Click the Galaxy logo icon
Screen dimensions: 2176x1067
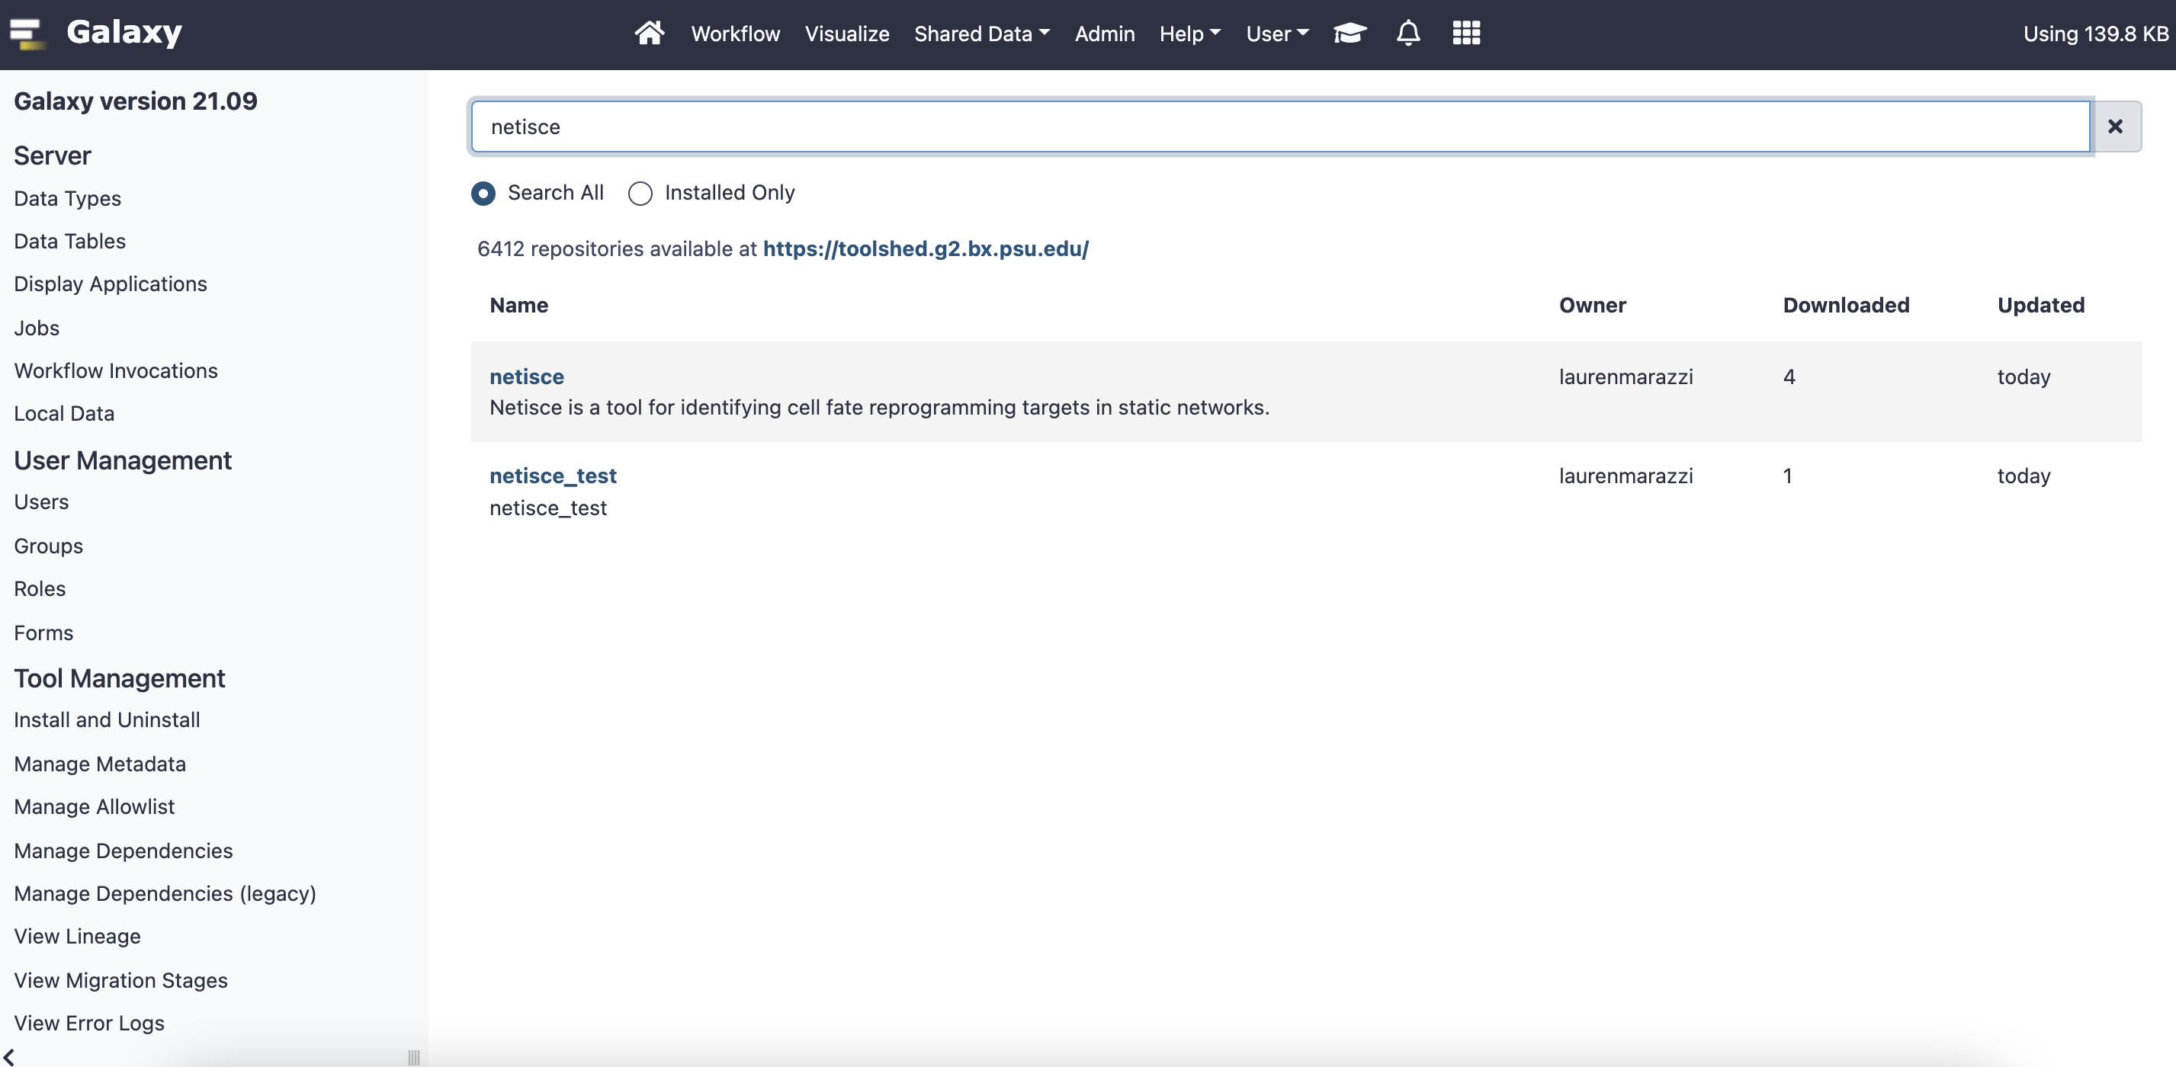(27, 34)
